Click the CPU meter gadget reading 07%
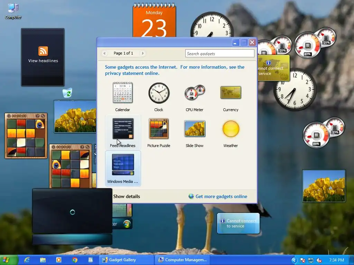The image size is (354, 265). [315, 43]
